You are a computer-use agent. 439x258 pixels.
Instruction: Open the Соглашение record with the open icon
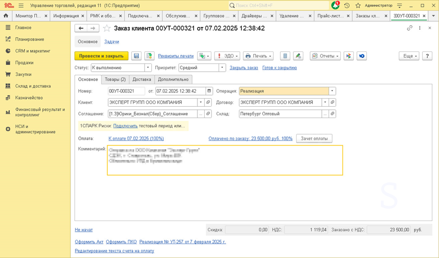point(208,114)
